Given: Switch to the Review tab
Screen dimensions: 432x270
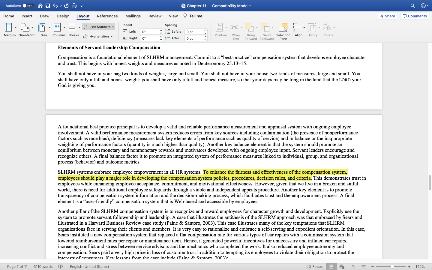Looking at the screenshot, I should (x=155, y=16).
